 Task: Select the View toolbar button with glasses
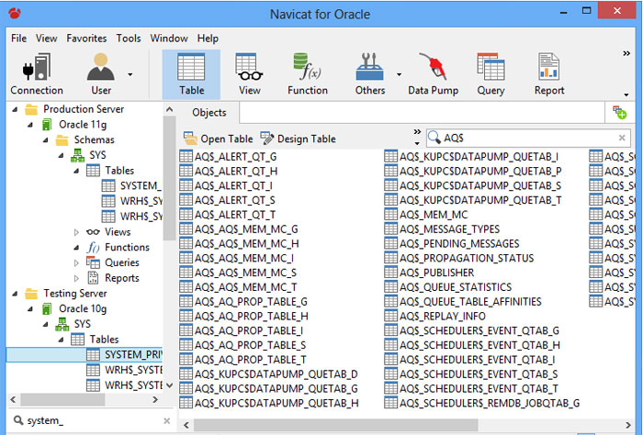click(x=249, y=74)
